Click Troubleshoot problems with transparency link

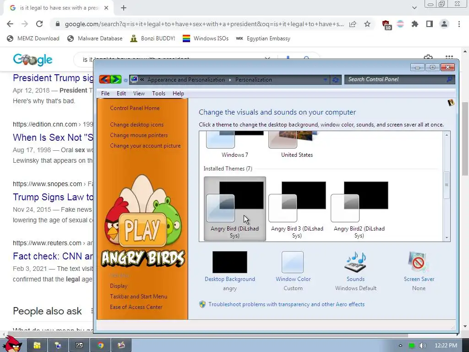287,304
